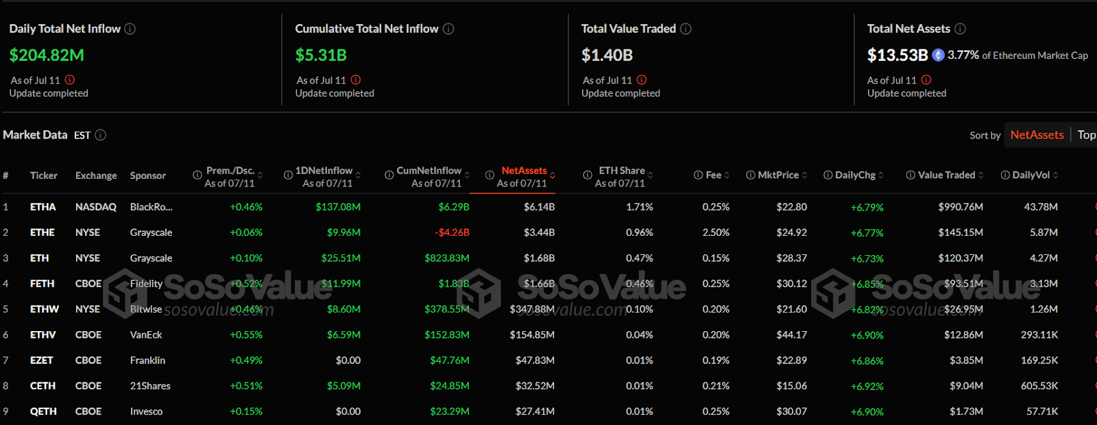Open the ETHW ticker link
1097x425 pixels.
pos(45,309)
